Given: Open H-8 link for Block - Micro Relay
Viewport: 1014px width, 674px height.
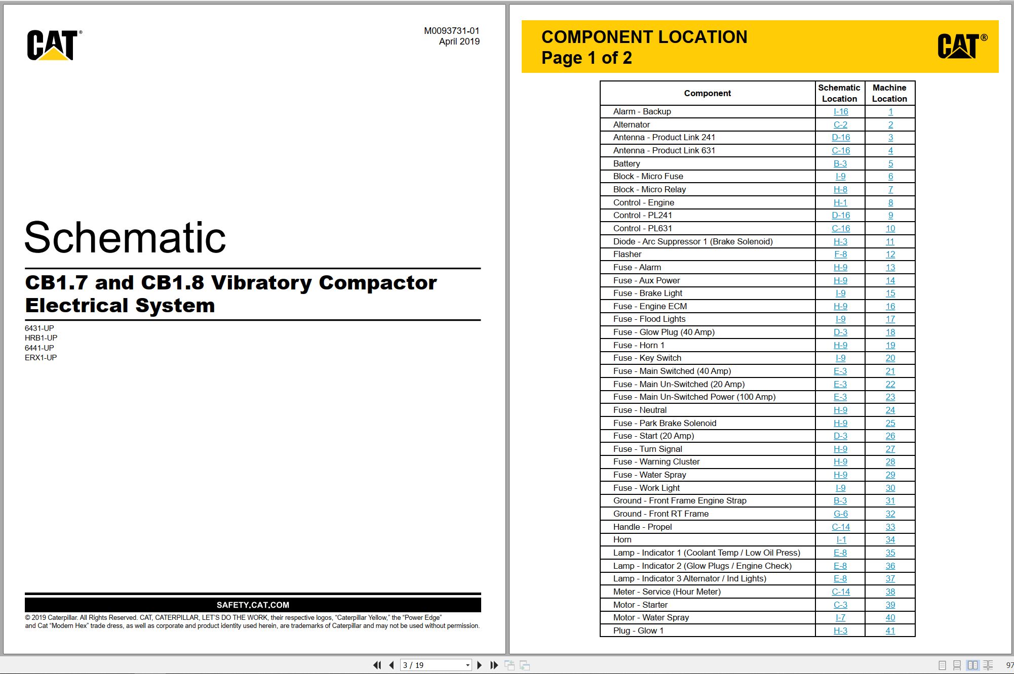Looking at the screenshot, I should click(840, 189).
